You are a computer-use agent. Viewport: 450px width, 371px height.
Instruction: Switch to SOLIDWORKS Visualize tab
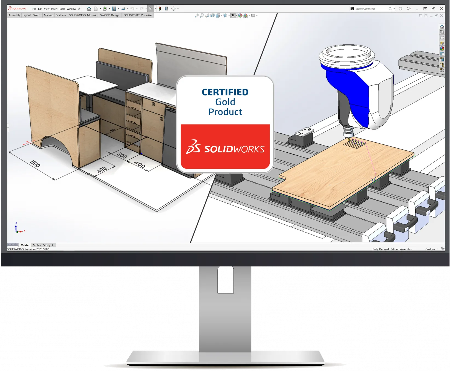137,15
